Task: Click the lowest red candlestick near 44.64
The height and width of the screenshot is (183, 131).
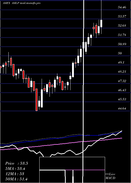Action: [x=37, y=100]
